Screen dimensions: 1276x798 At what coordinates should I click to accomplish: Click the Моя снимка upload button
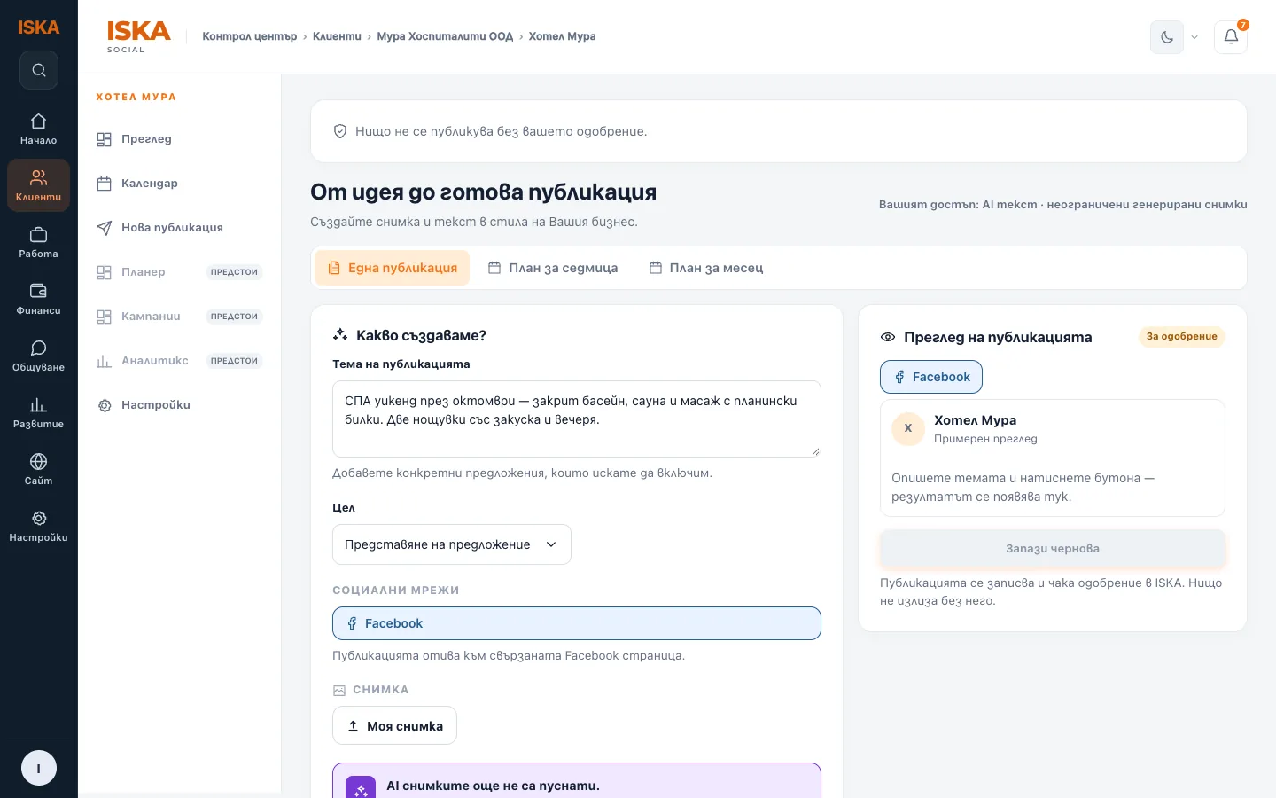(395, 725)
